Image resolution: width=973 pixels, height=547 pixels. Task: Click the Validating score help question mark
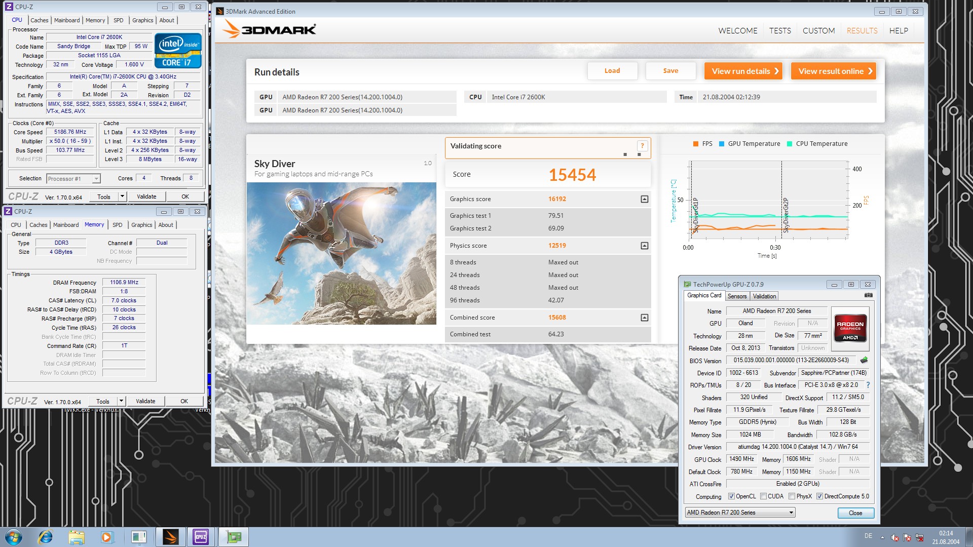[642, 146]
